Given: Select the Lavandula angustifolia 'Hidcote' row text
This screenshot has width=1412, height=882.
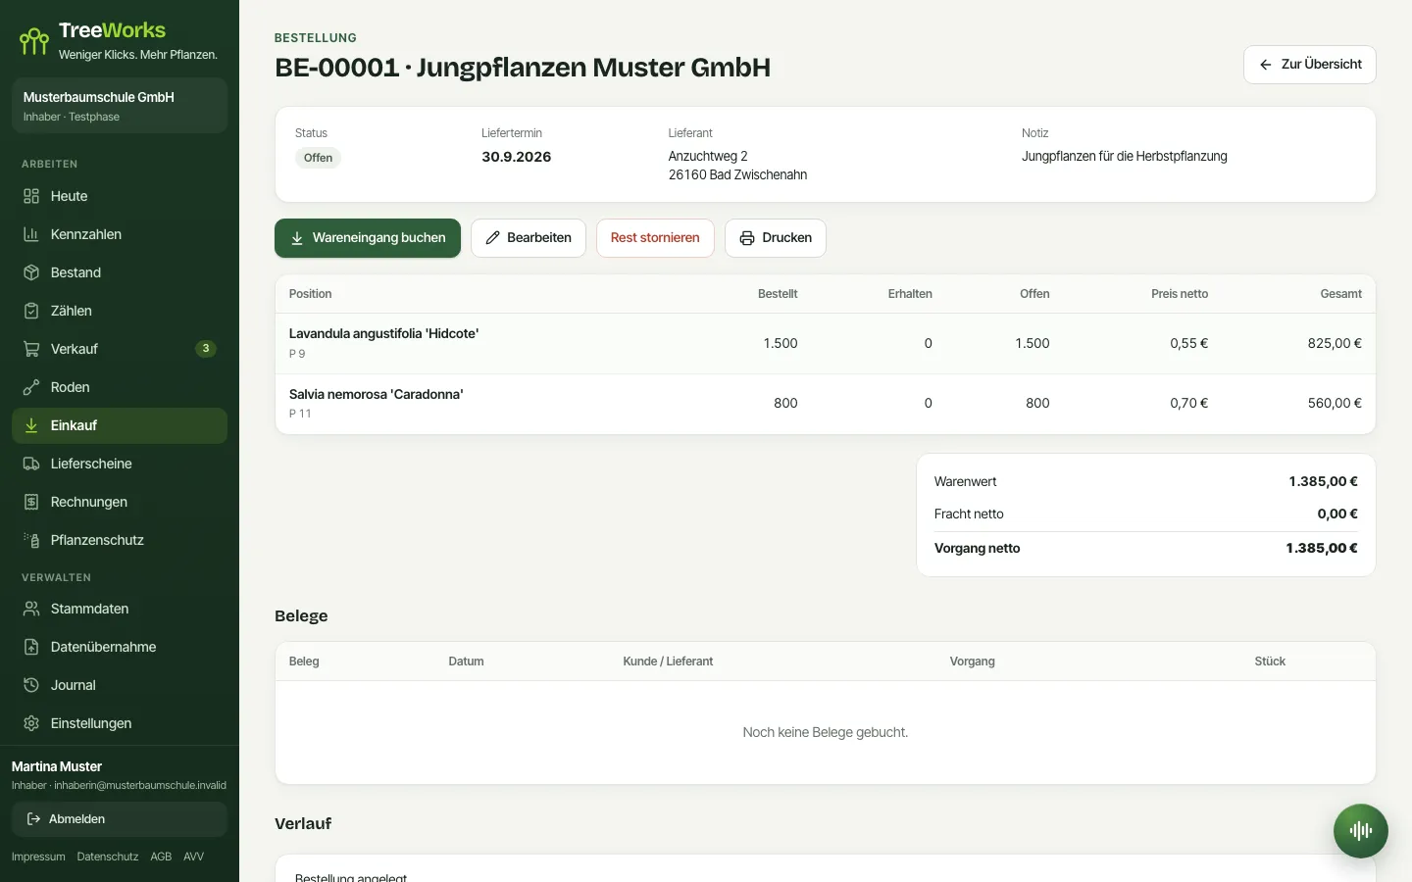Looking at the screenshot, I should [x=383, y=334].
